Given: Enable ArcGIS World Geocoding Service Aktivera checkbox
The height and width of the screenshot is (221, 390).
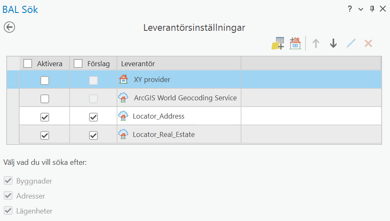Looking at the screenshot, I should click(x=45, y=99).
